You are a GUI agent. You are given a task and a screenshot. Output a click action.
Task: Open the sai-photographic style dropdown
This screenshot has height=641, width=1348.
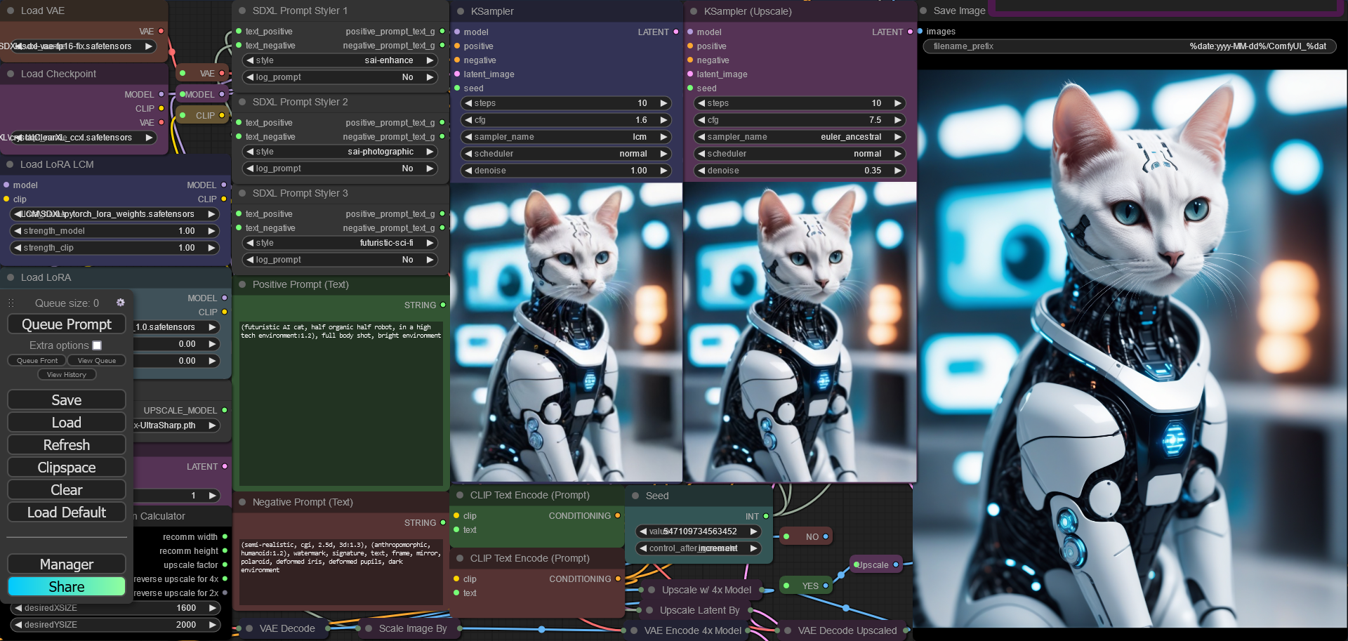coord(341,152)
